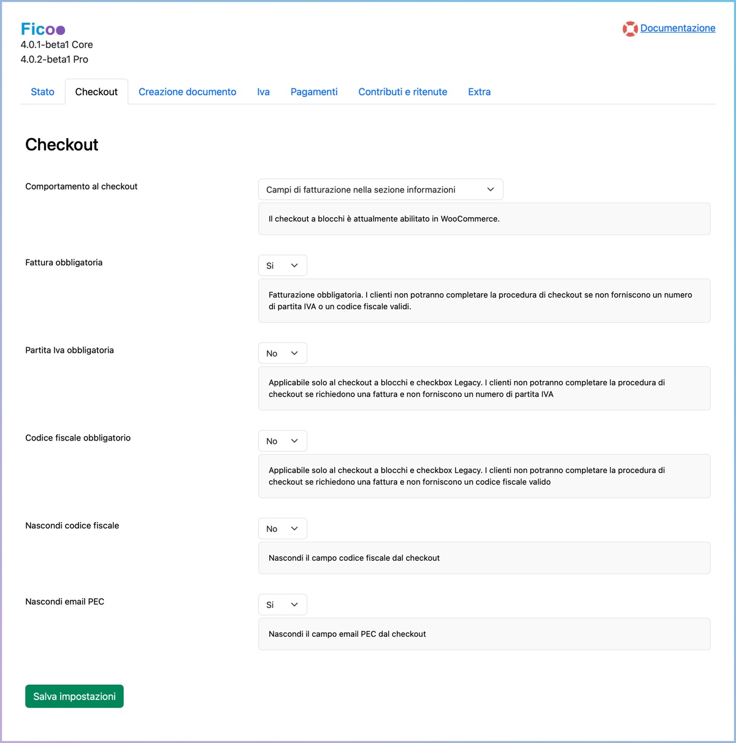Screen dimensions: 736x743
Task: Click the WooCommerce block checkout notice
Action: point(484,219)
